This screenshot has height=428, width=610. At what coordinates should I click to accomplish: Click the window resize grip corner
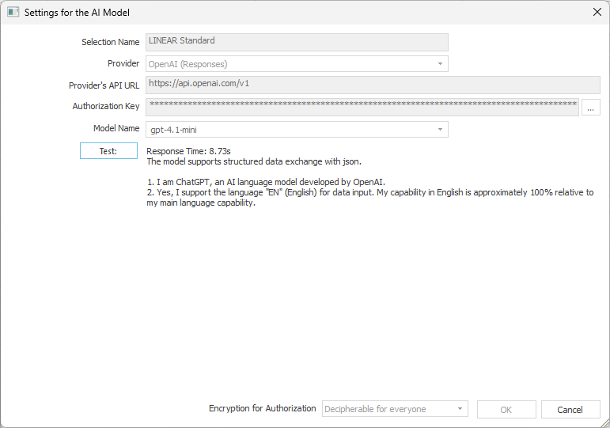click(605, 423)
